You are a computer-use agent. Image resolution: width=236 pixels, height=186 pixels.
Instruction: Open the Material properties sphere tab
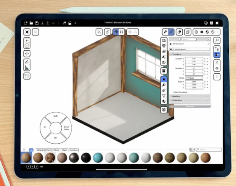[x=164, y=101]
